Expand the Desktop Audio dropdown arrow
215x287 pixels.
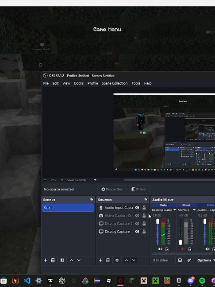pyautogui.click(x=174, y=210)
